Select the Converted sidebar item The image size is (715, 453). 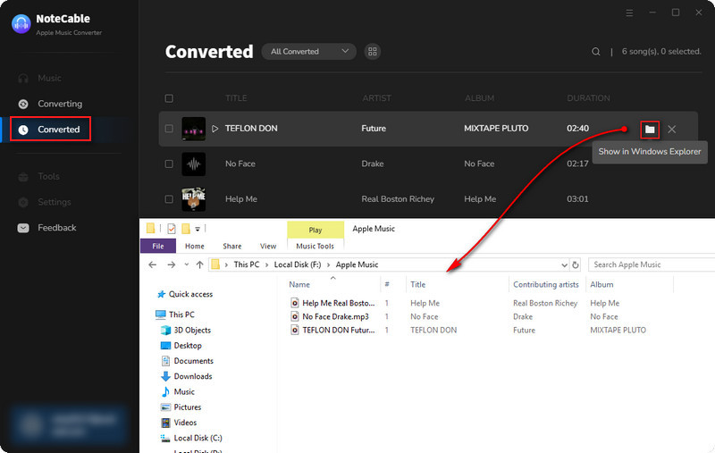click(50, 130)
